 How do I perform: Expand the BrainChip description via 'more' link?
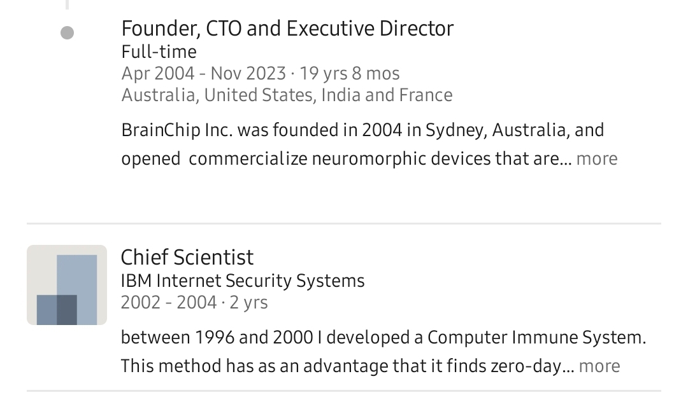597,158
